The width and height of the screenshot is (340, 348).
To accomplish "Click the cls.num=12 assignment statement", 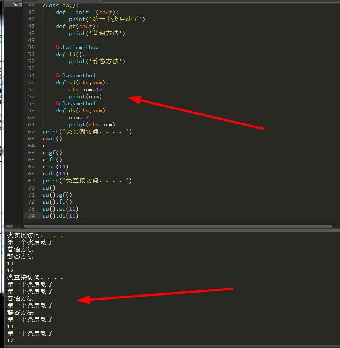I will (x=85, y=89).
